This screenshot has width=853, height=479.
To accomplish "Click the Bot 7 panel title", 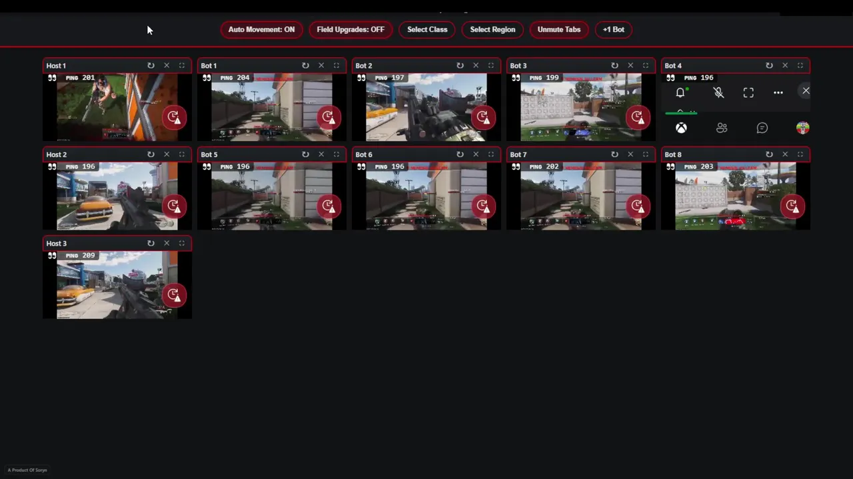I will pos(518,154).
